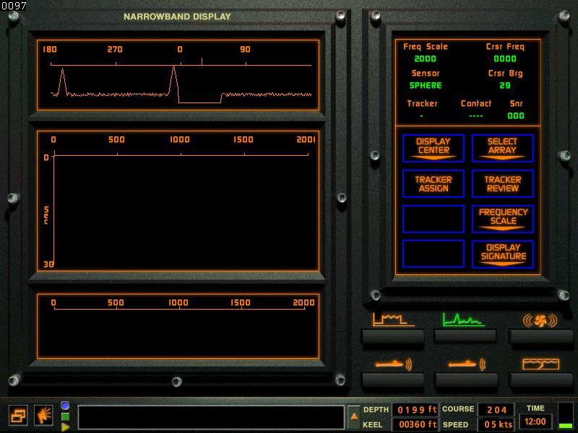This screenshot has height=433, width=578.
Task: Click the bearing cursor tick mark near 29
Action: [202, 61]
